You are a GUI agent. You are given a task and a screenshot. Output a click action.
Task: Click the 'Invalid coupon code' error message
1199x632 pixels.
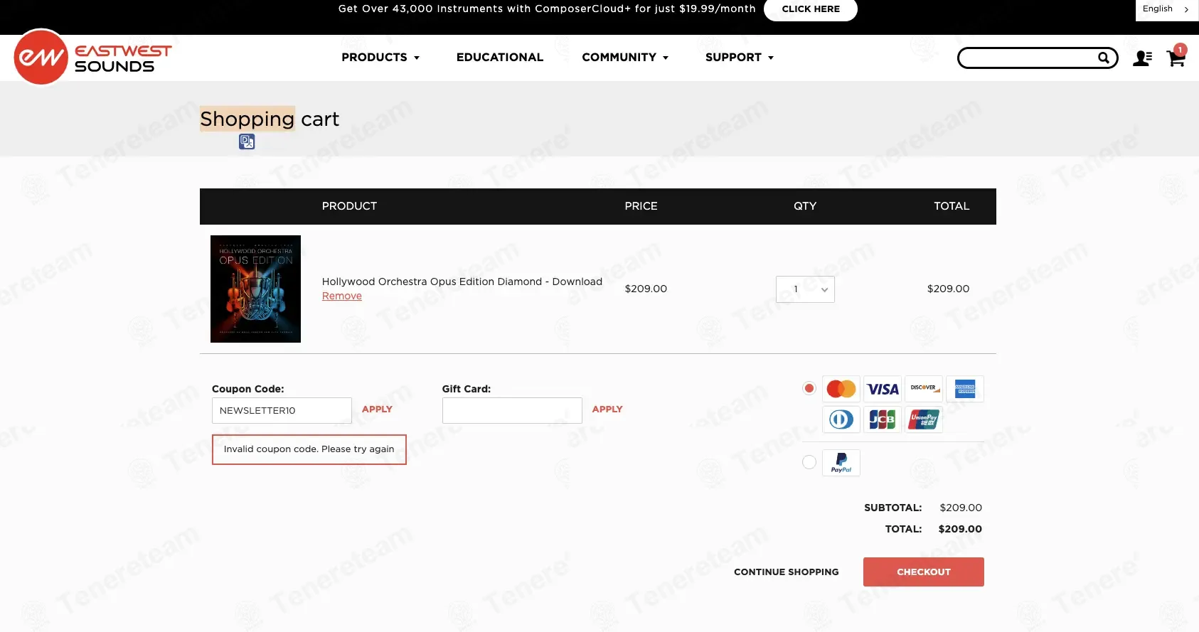tap(309, 449)
